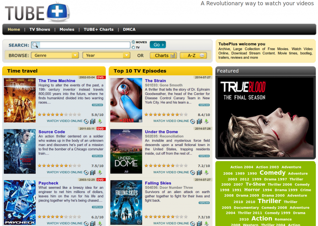The image size is (318, 226).
Task: Click Falling Skies poster thumbnail
Action: [126, 202]
